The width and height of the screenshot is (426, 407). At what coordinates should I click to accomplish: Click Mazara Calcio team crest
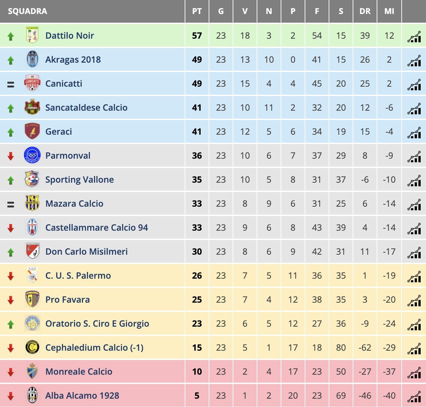coord(32,203)
